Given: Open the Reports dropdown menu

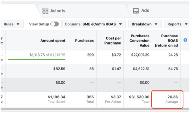Looking at the screenshot, I should coord(177,24).
